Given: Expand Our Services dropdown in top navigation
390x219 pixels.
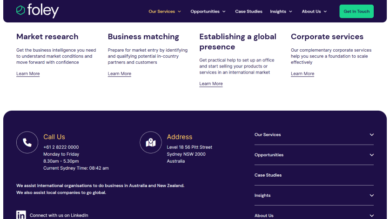Looking at the screenshot, I should coord(165,12).
